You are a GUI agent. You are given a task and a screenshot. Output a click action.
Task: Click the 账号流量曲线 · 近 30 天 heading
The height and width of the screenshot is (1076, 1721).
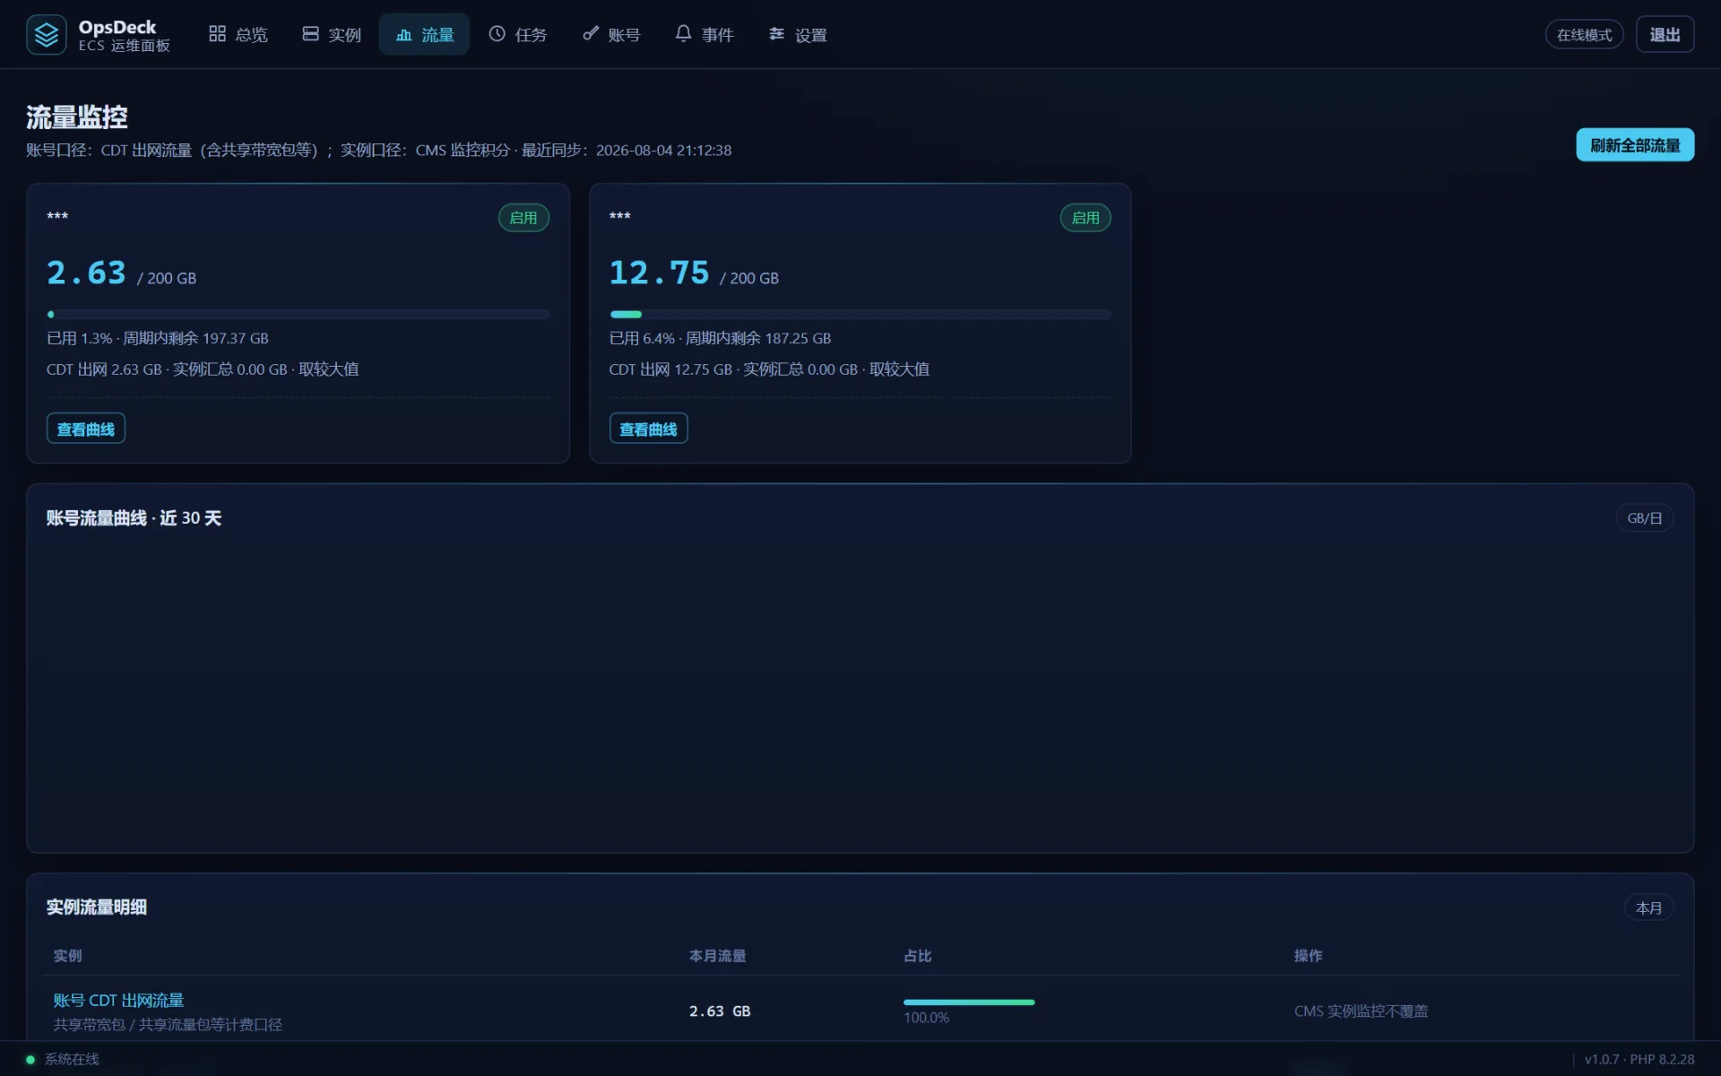point(134,518)
